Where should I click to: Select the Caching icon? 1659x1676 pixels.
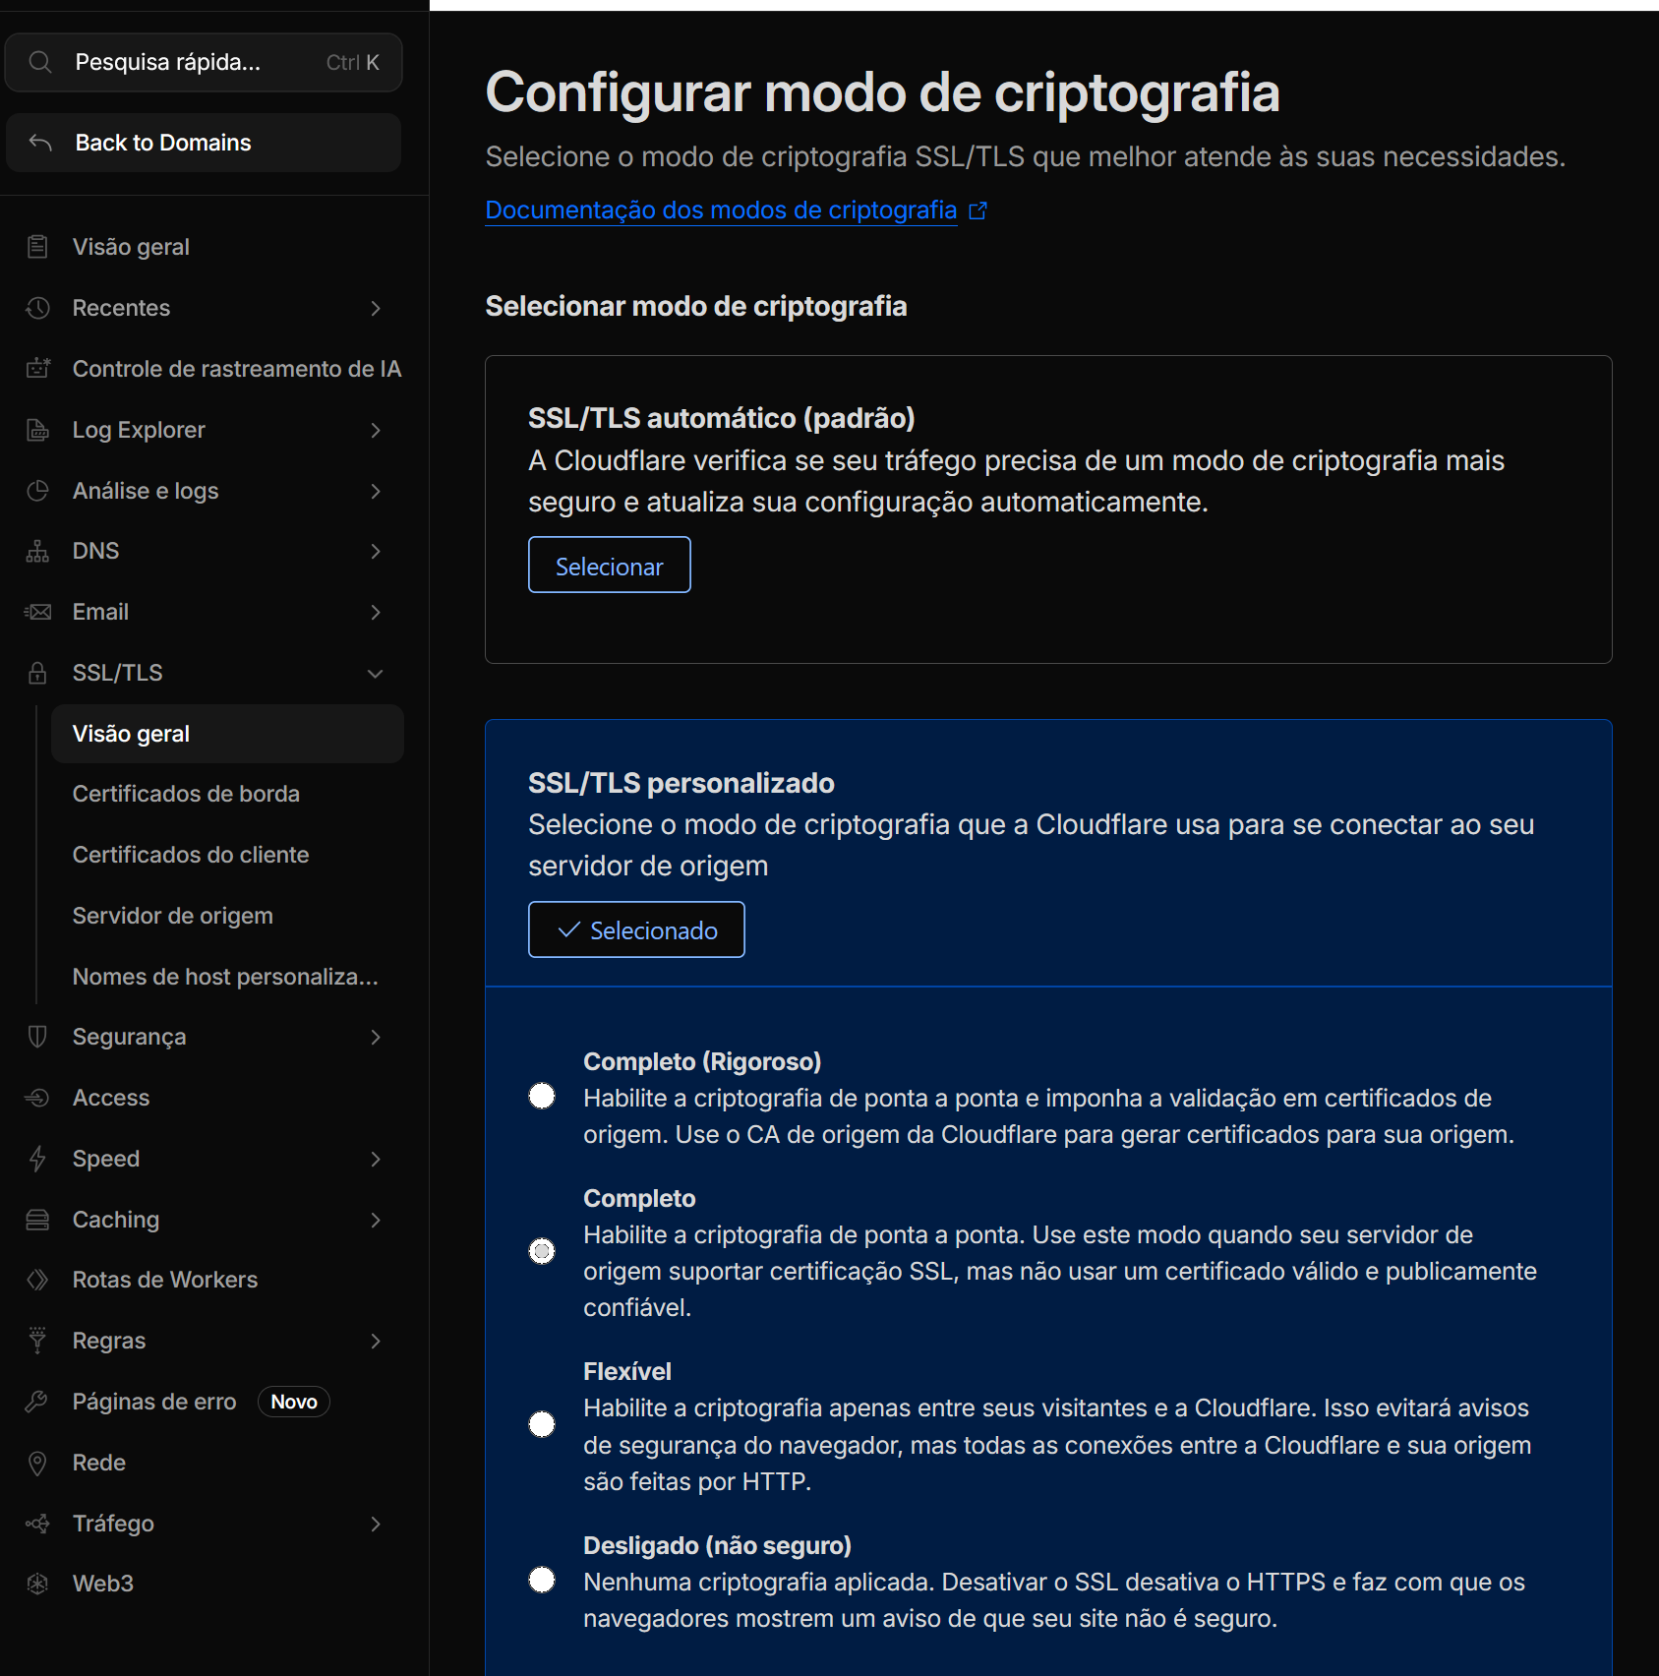[x=36, y=1219]
